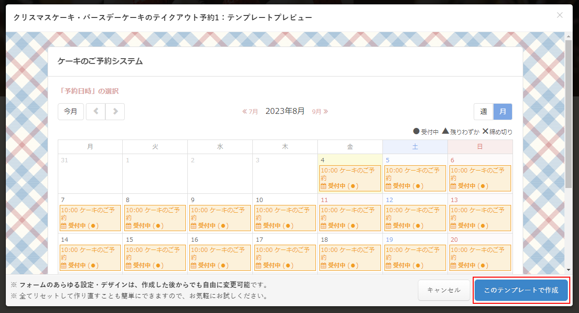Screen dimensions: 579x313
Task: Switch calendar to 月 (month) view
Action: (x=503, y=111)
